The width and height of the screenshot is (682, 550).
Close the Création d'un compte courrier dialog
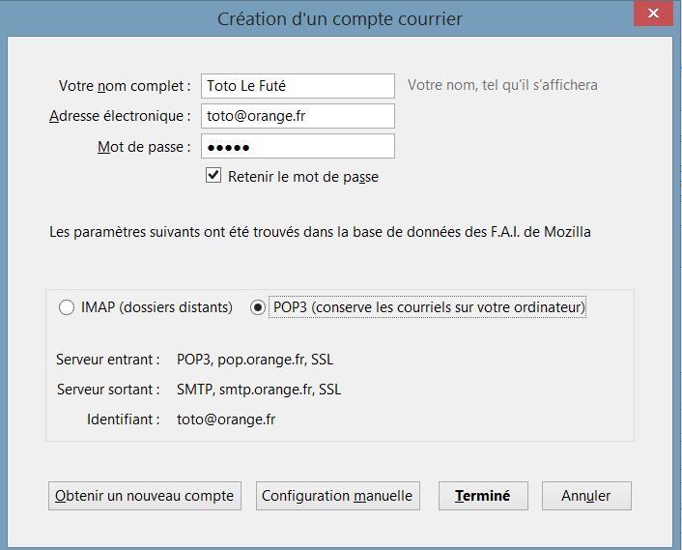pos(653,14)
